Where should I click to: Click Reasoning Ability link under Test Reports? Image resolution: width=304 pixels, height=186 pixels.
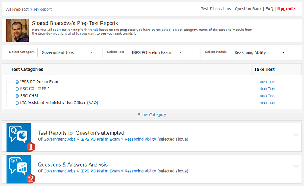click(140, 139)
